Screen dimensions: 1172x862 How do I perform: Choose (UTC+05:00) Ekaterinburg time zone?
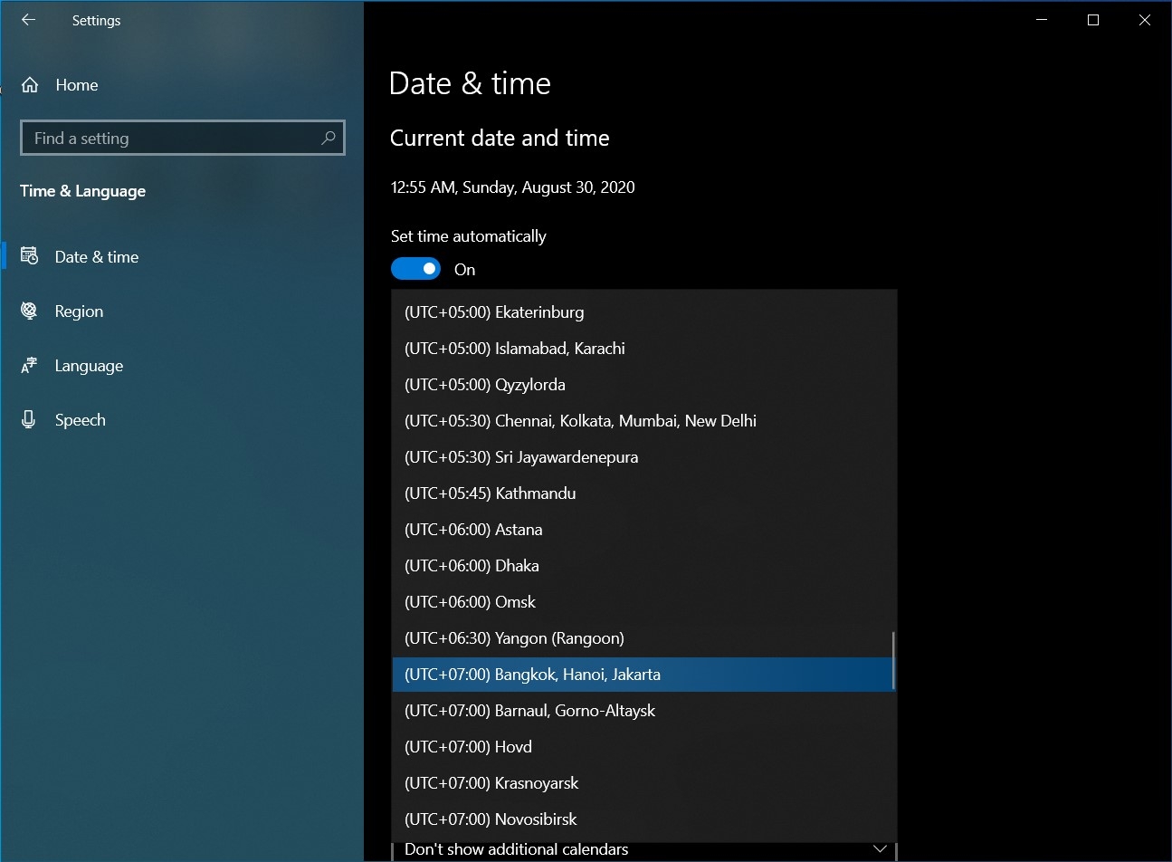point(643,312)
